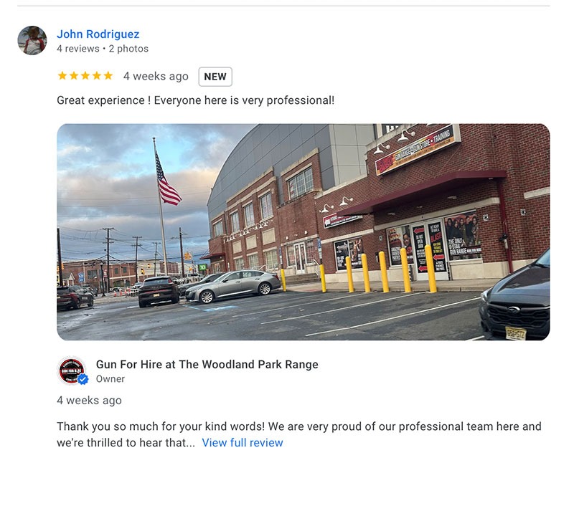Click the blue verified checkmark badge
Viewport: 574px width, 526px height.
pyautogui.click(x=83, y=379)
